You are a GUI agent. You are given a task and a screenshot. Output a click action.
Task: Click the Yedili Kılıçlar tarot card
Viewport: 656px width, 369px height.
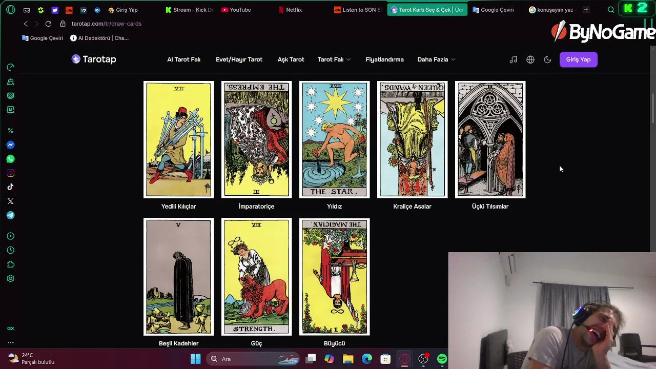[x=178, y=139]
